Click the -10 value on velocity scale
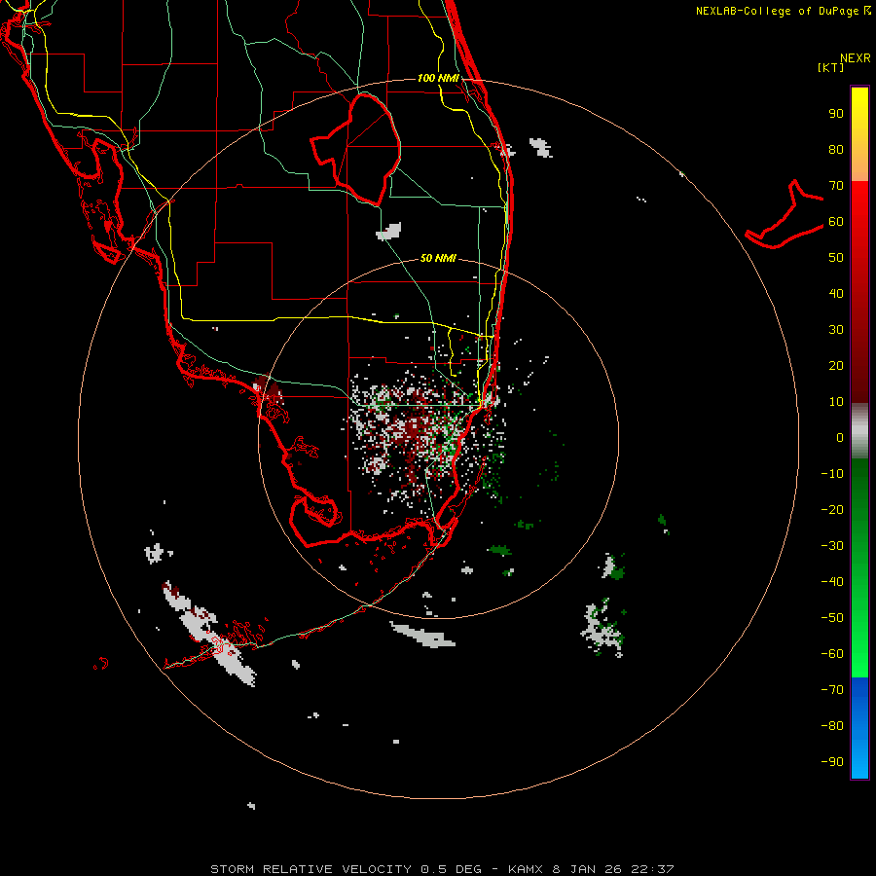876x876 pixels. click(832, 474)
